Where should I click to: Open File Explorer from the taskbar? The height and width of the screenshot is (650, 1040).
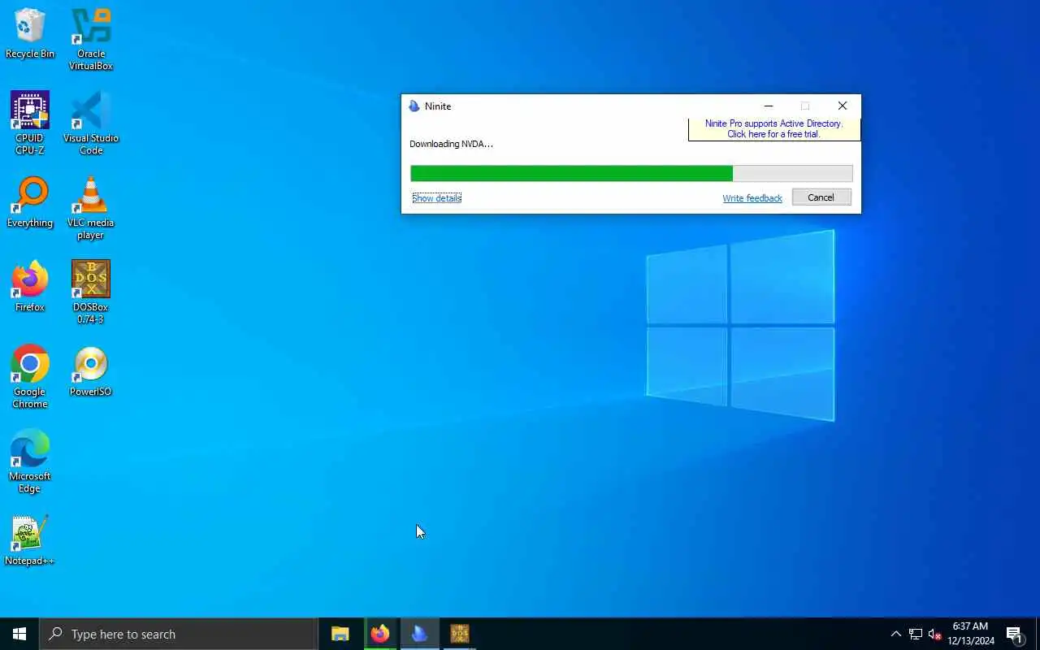(x=340, y=634)
